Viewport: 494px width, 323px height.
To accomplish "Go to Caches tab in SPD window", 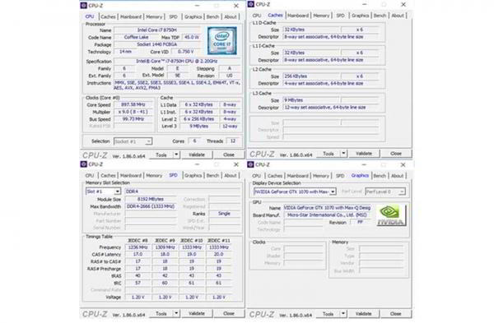I will (108, 176).
